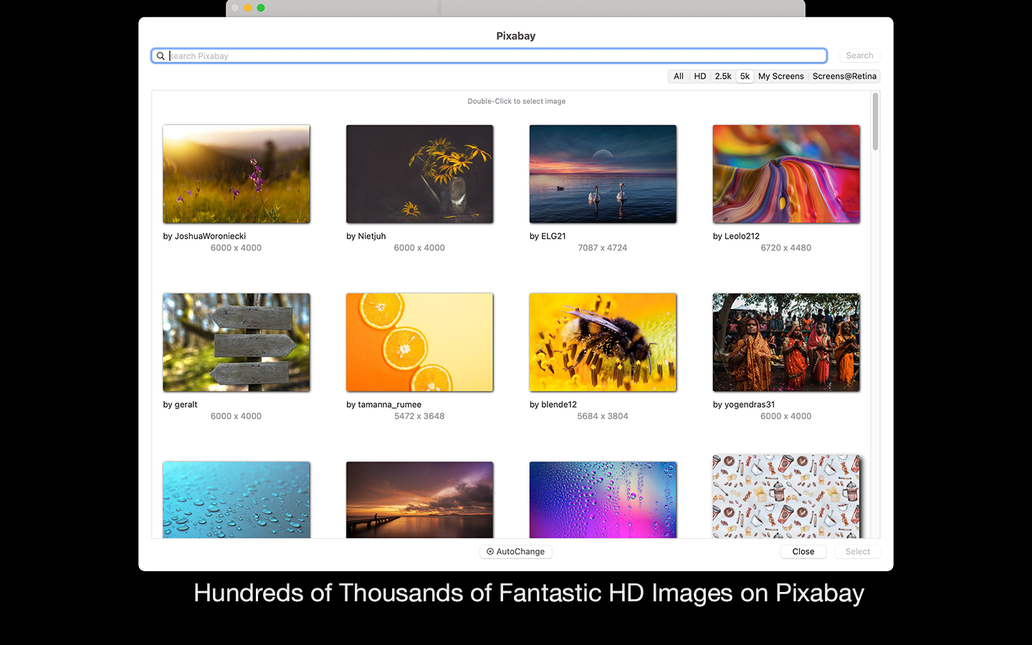Select the HD resolution filter

tap(700, 77)
